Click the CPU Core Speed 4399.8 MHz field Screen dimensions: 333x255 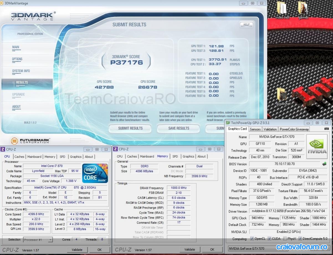(36, 214)
